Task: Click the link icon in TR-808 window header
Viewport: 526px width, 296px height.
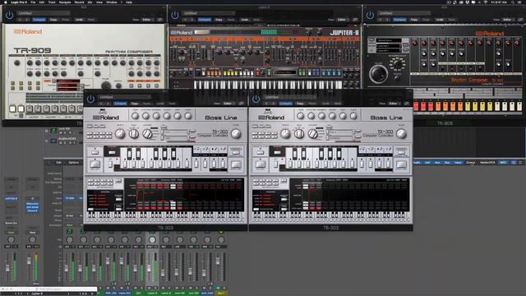Action: (x=520, y=20)
